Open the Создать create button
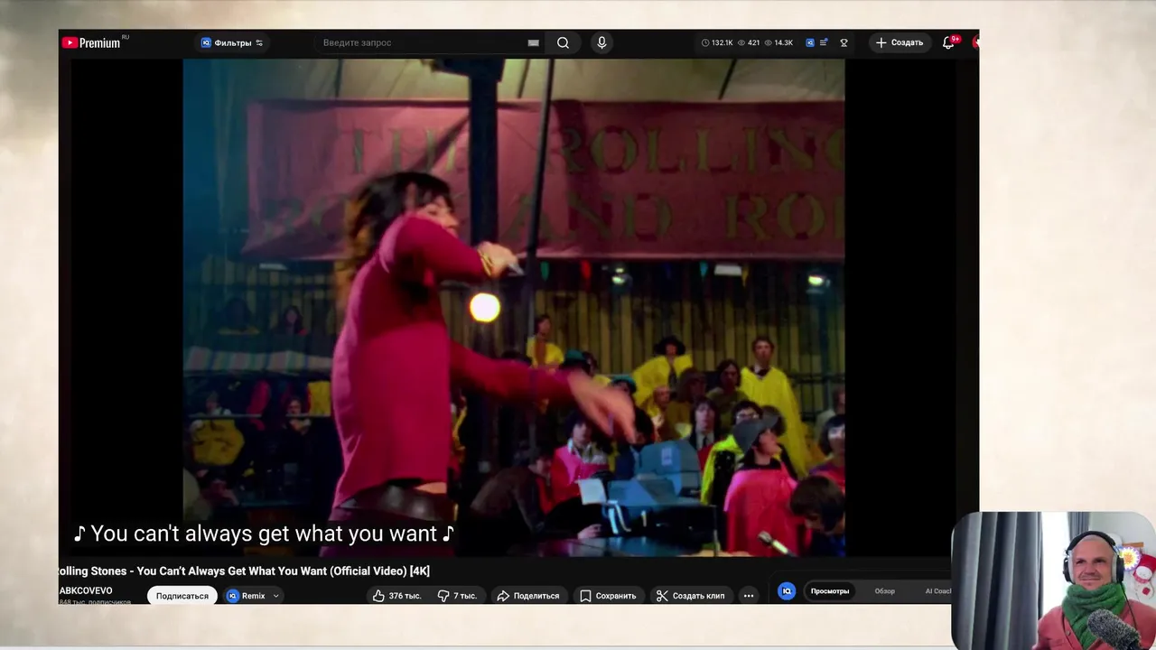The image size is (1156, 650). click(x=900, y=42)
